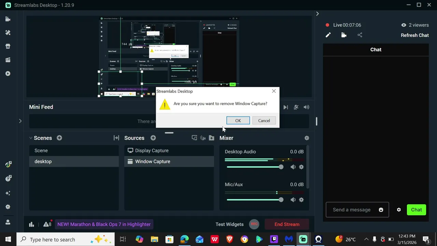Image resolution: width=437 pixels, height=246 pixels.
Task: Open Mic/Aux settings gear
Action: [x=301, y=200]
